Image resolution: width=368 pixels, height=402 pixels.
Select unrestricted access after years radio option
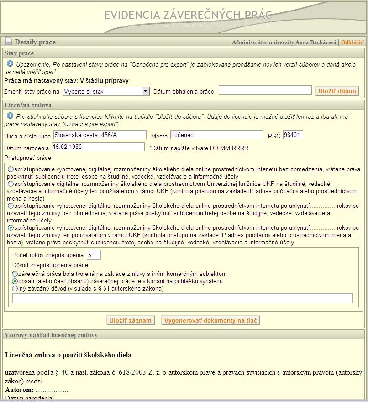point(11,206)
